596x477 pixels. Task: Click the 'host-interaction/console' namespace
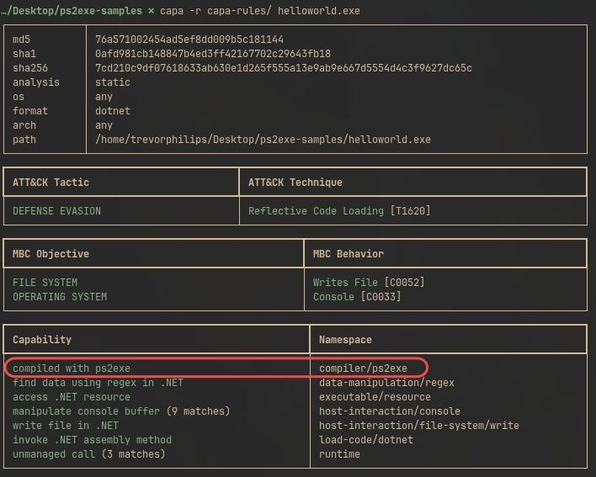390,411
